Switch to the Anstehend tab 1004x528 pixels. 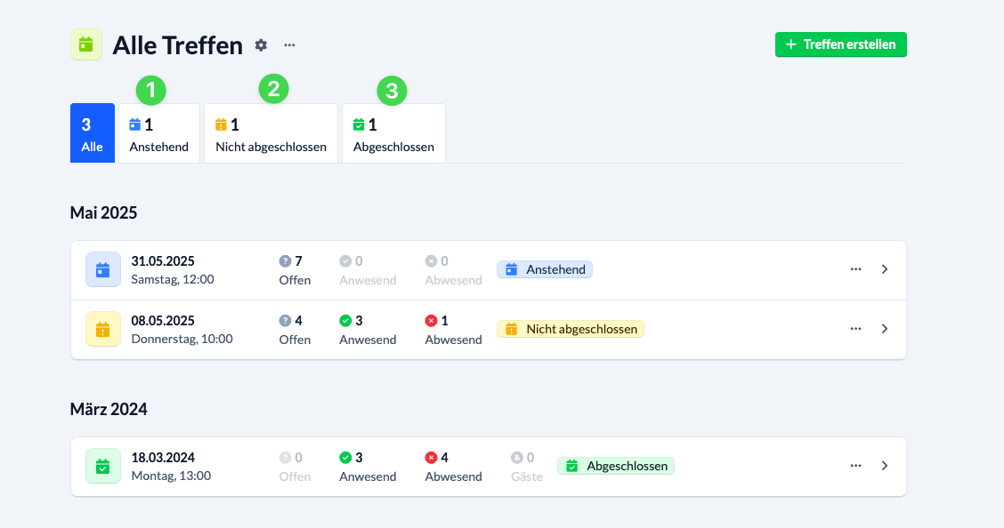click(159, 133)
